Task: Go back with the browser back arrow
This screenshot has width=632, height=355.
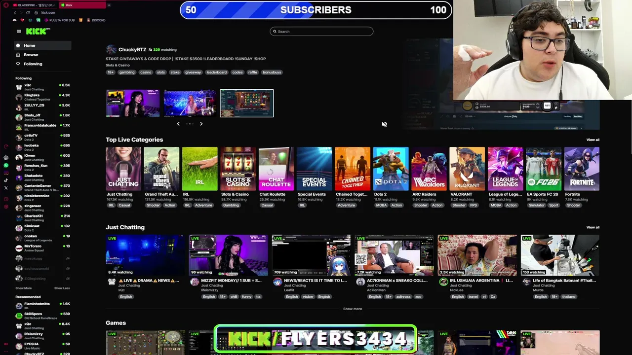Action: pyautogui.click(x=14, y=12)
